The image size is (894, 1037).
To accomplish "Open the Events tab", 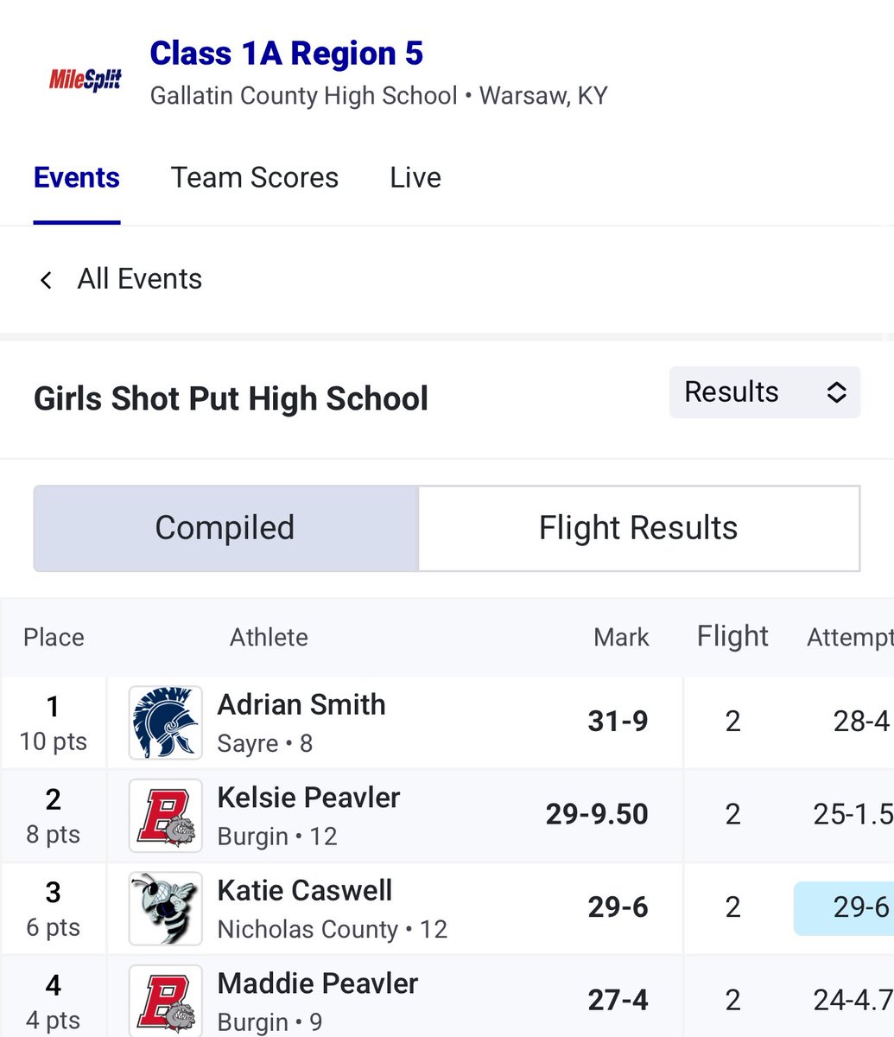I will pyautogui.click(x=77, y=177).
